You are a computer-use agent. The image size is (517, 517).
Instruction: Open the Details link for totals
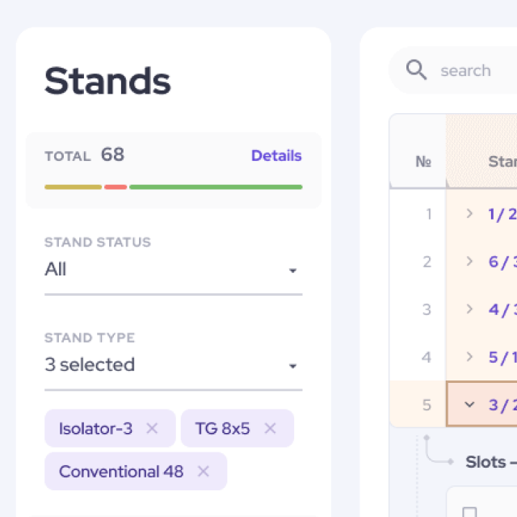click(x=276, y=156)
